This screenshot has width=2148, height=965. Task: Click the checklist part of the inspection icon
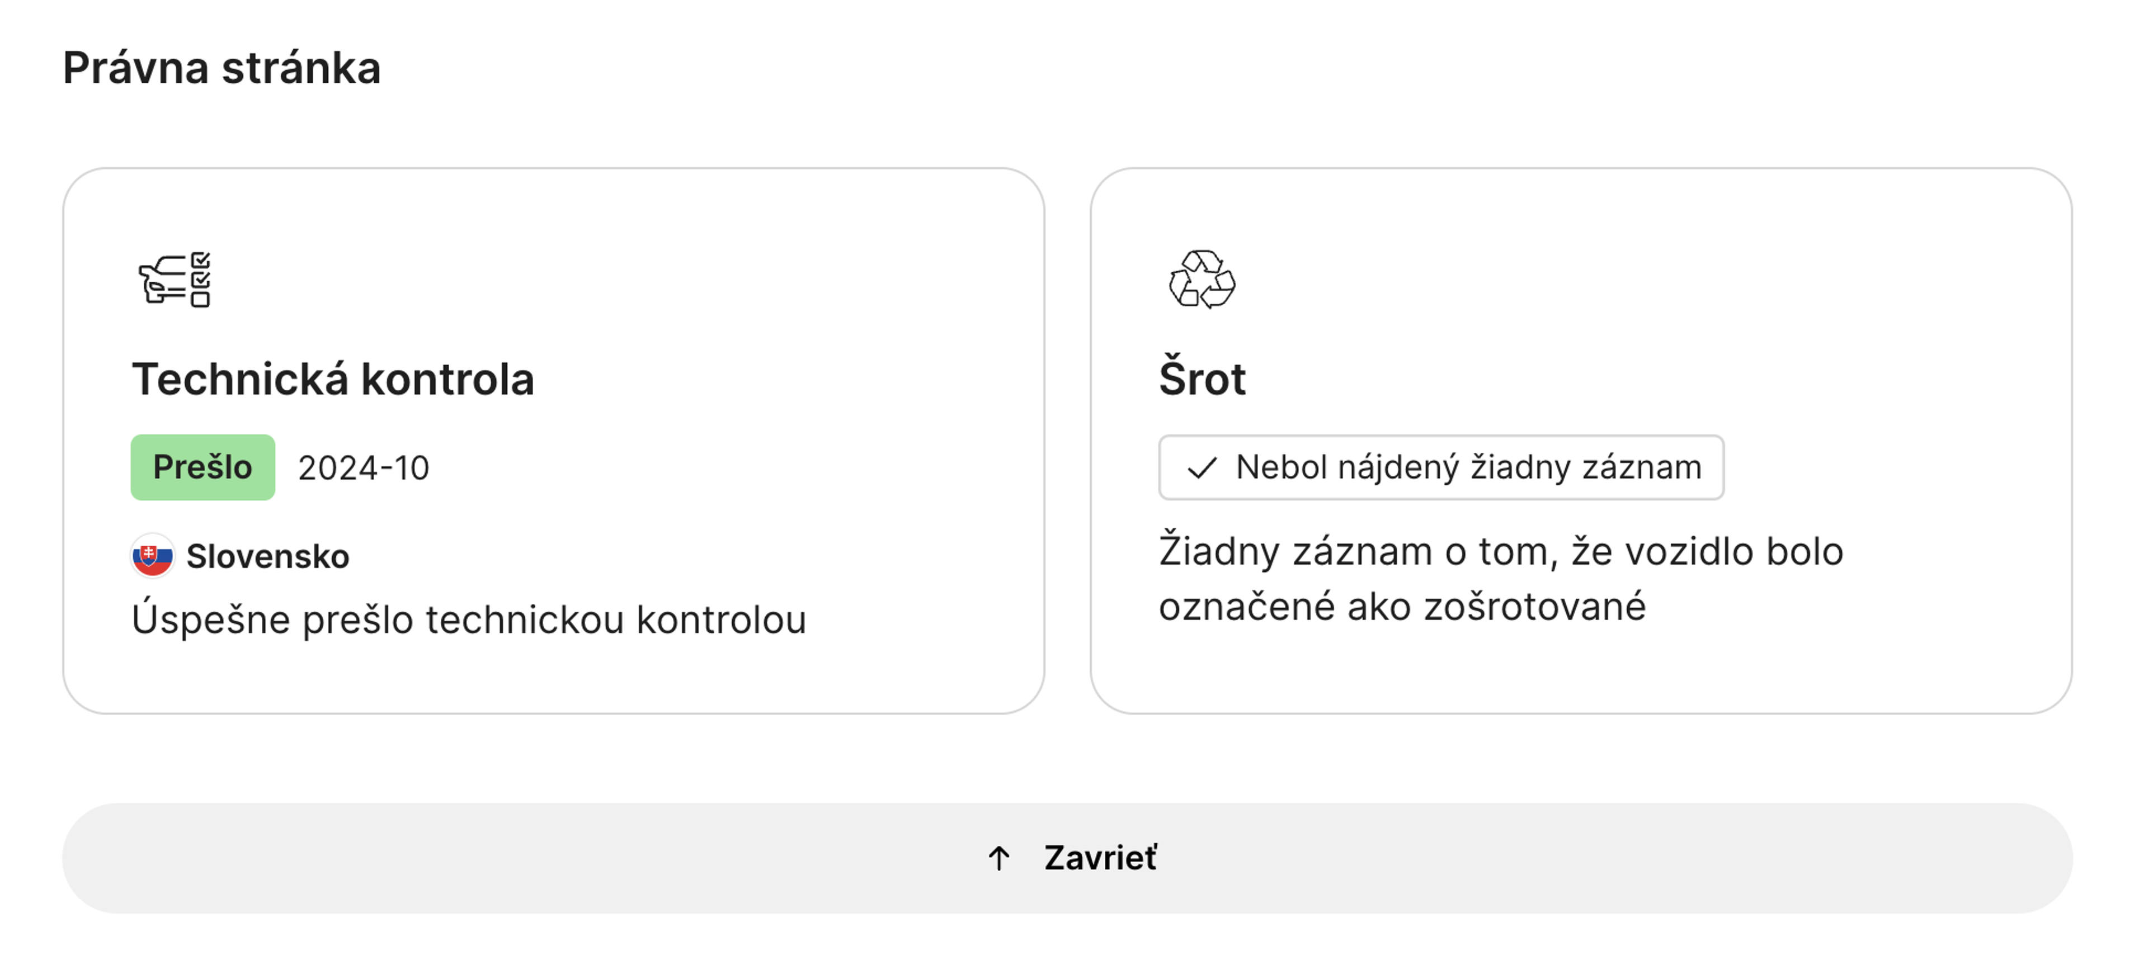pyautogui.click(x=199, y=281)
